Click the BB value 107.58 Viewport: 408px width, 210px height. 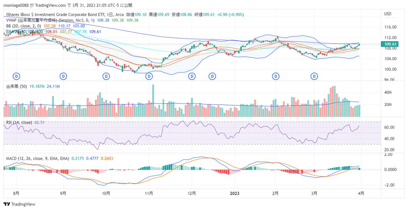[50, 26]
